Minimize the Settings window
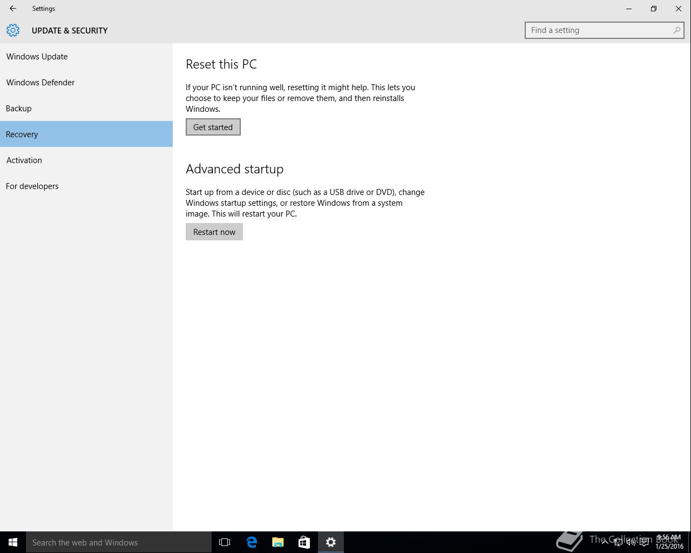The height and width of the screenshot is (553, 691). [629, 9]
